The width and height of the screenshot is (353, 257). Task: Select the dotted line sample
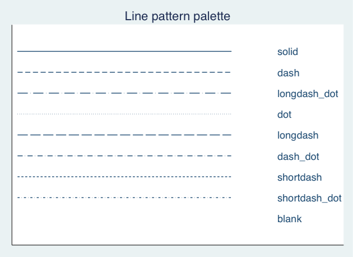124,114
